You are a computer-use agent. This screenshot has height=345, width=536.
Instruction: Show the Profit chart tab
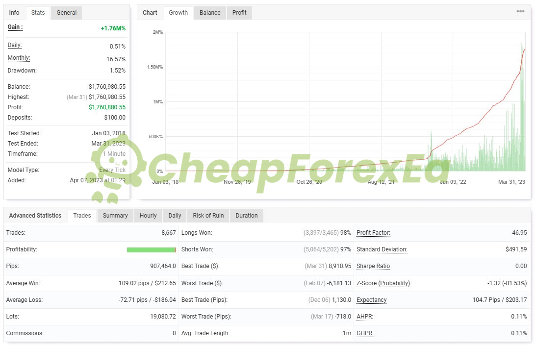click(x=239, y=13)
